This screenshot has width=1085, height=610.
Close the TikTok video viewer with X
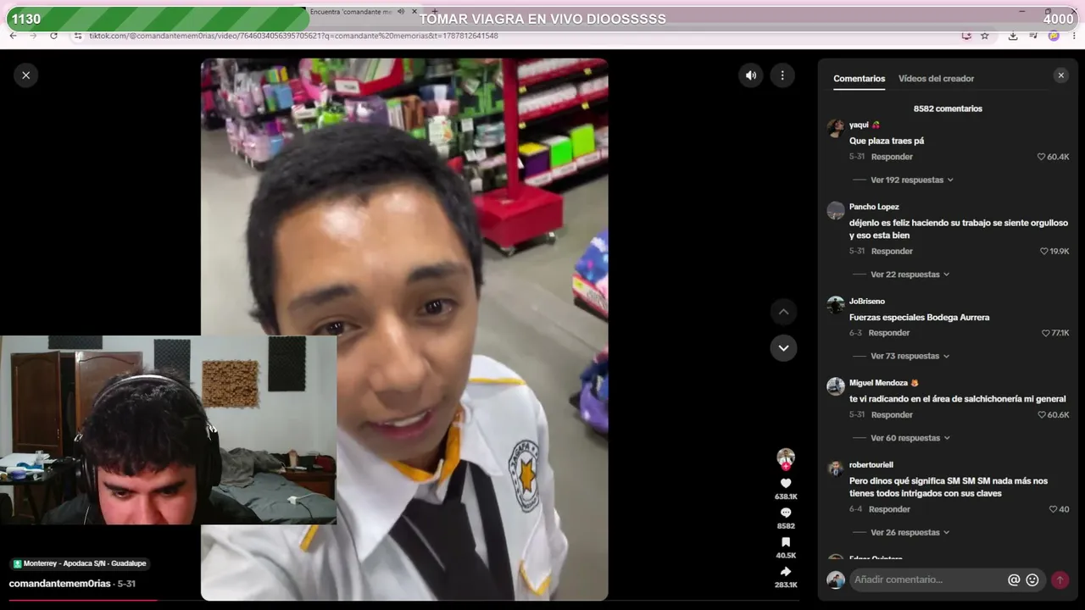25,75
